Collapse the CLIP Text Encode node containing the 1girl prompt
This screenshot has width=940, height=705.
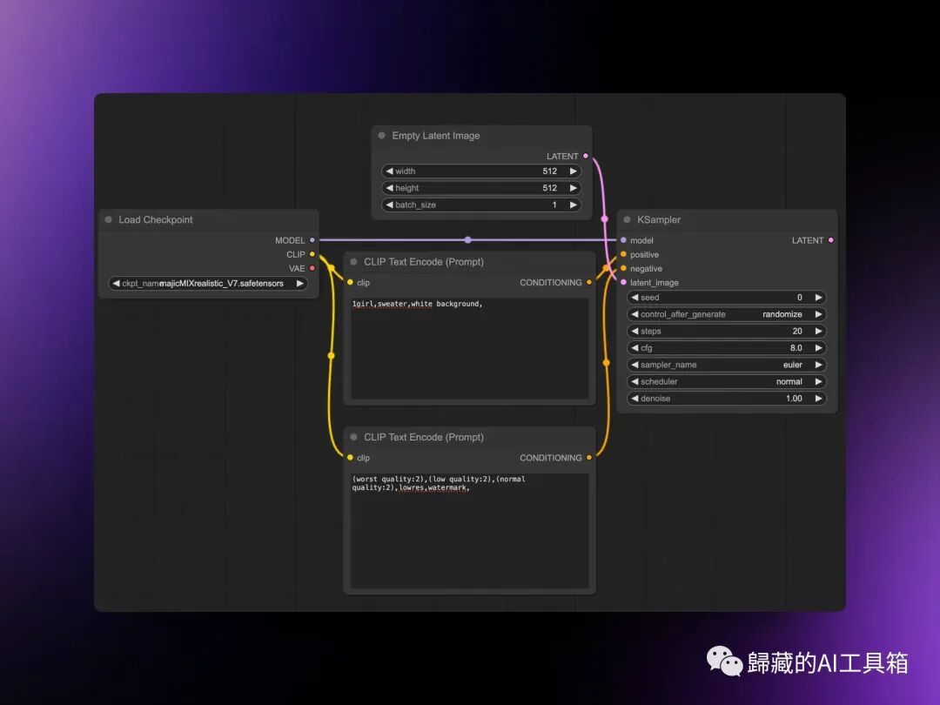[353, 262]
